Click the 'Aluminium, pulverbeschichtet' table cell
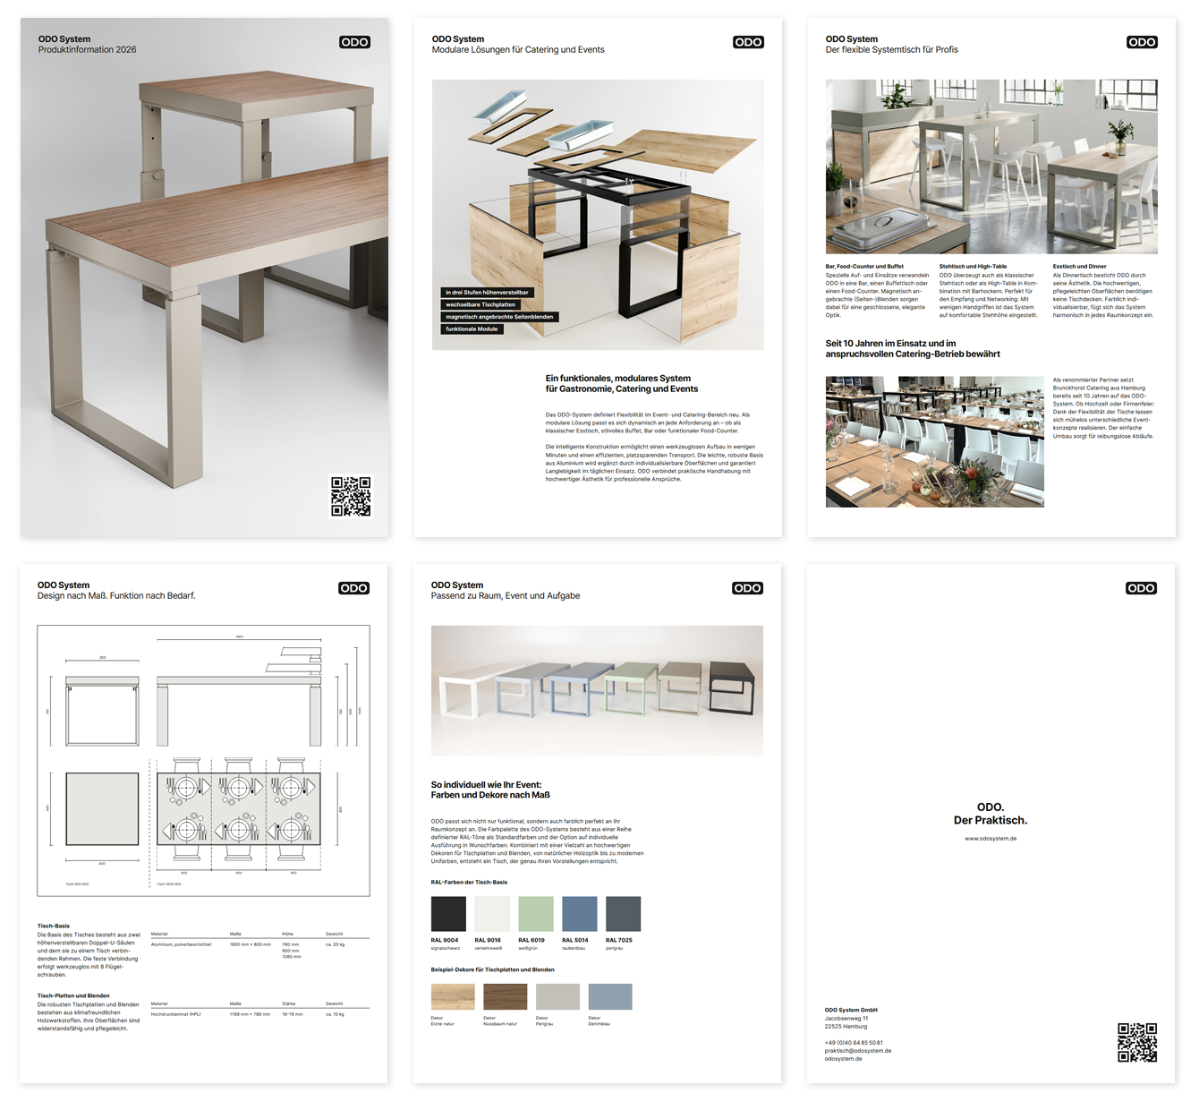Viewport: 1199px width, 1110px height. [182, 944]
